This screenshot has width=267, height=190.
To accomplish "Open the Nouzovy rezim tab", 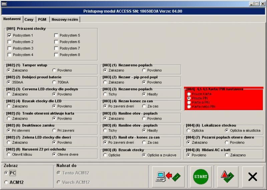I will (x=65, y=19).
